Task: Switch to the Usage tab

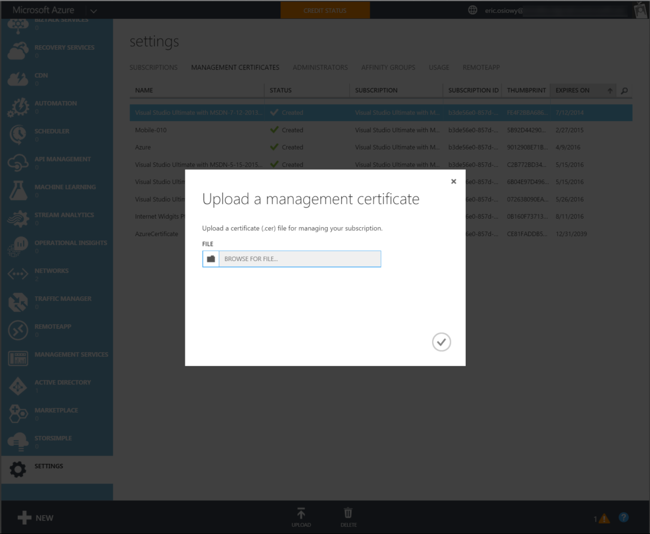Action: pyautogui.click(x=439, y=68)
